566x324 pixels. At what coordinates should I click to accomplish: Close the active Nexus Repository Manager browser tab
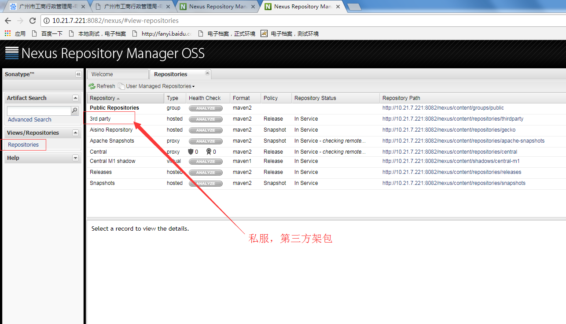(338, 7)
